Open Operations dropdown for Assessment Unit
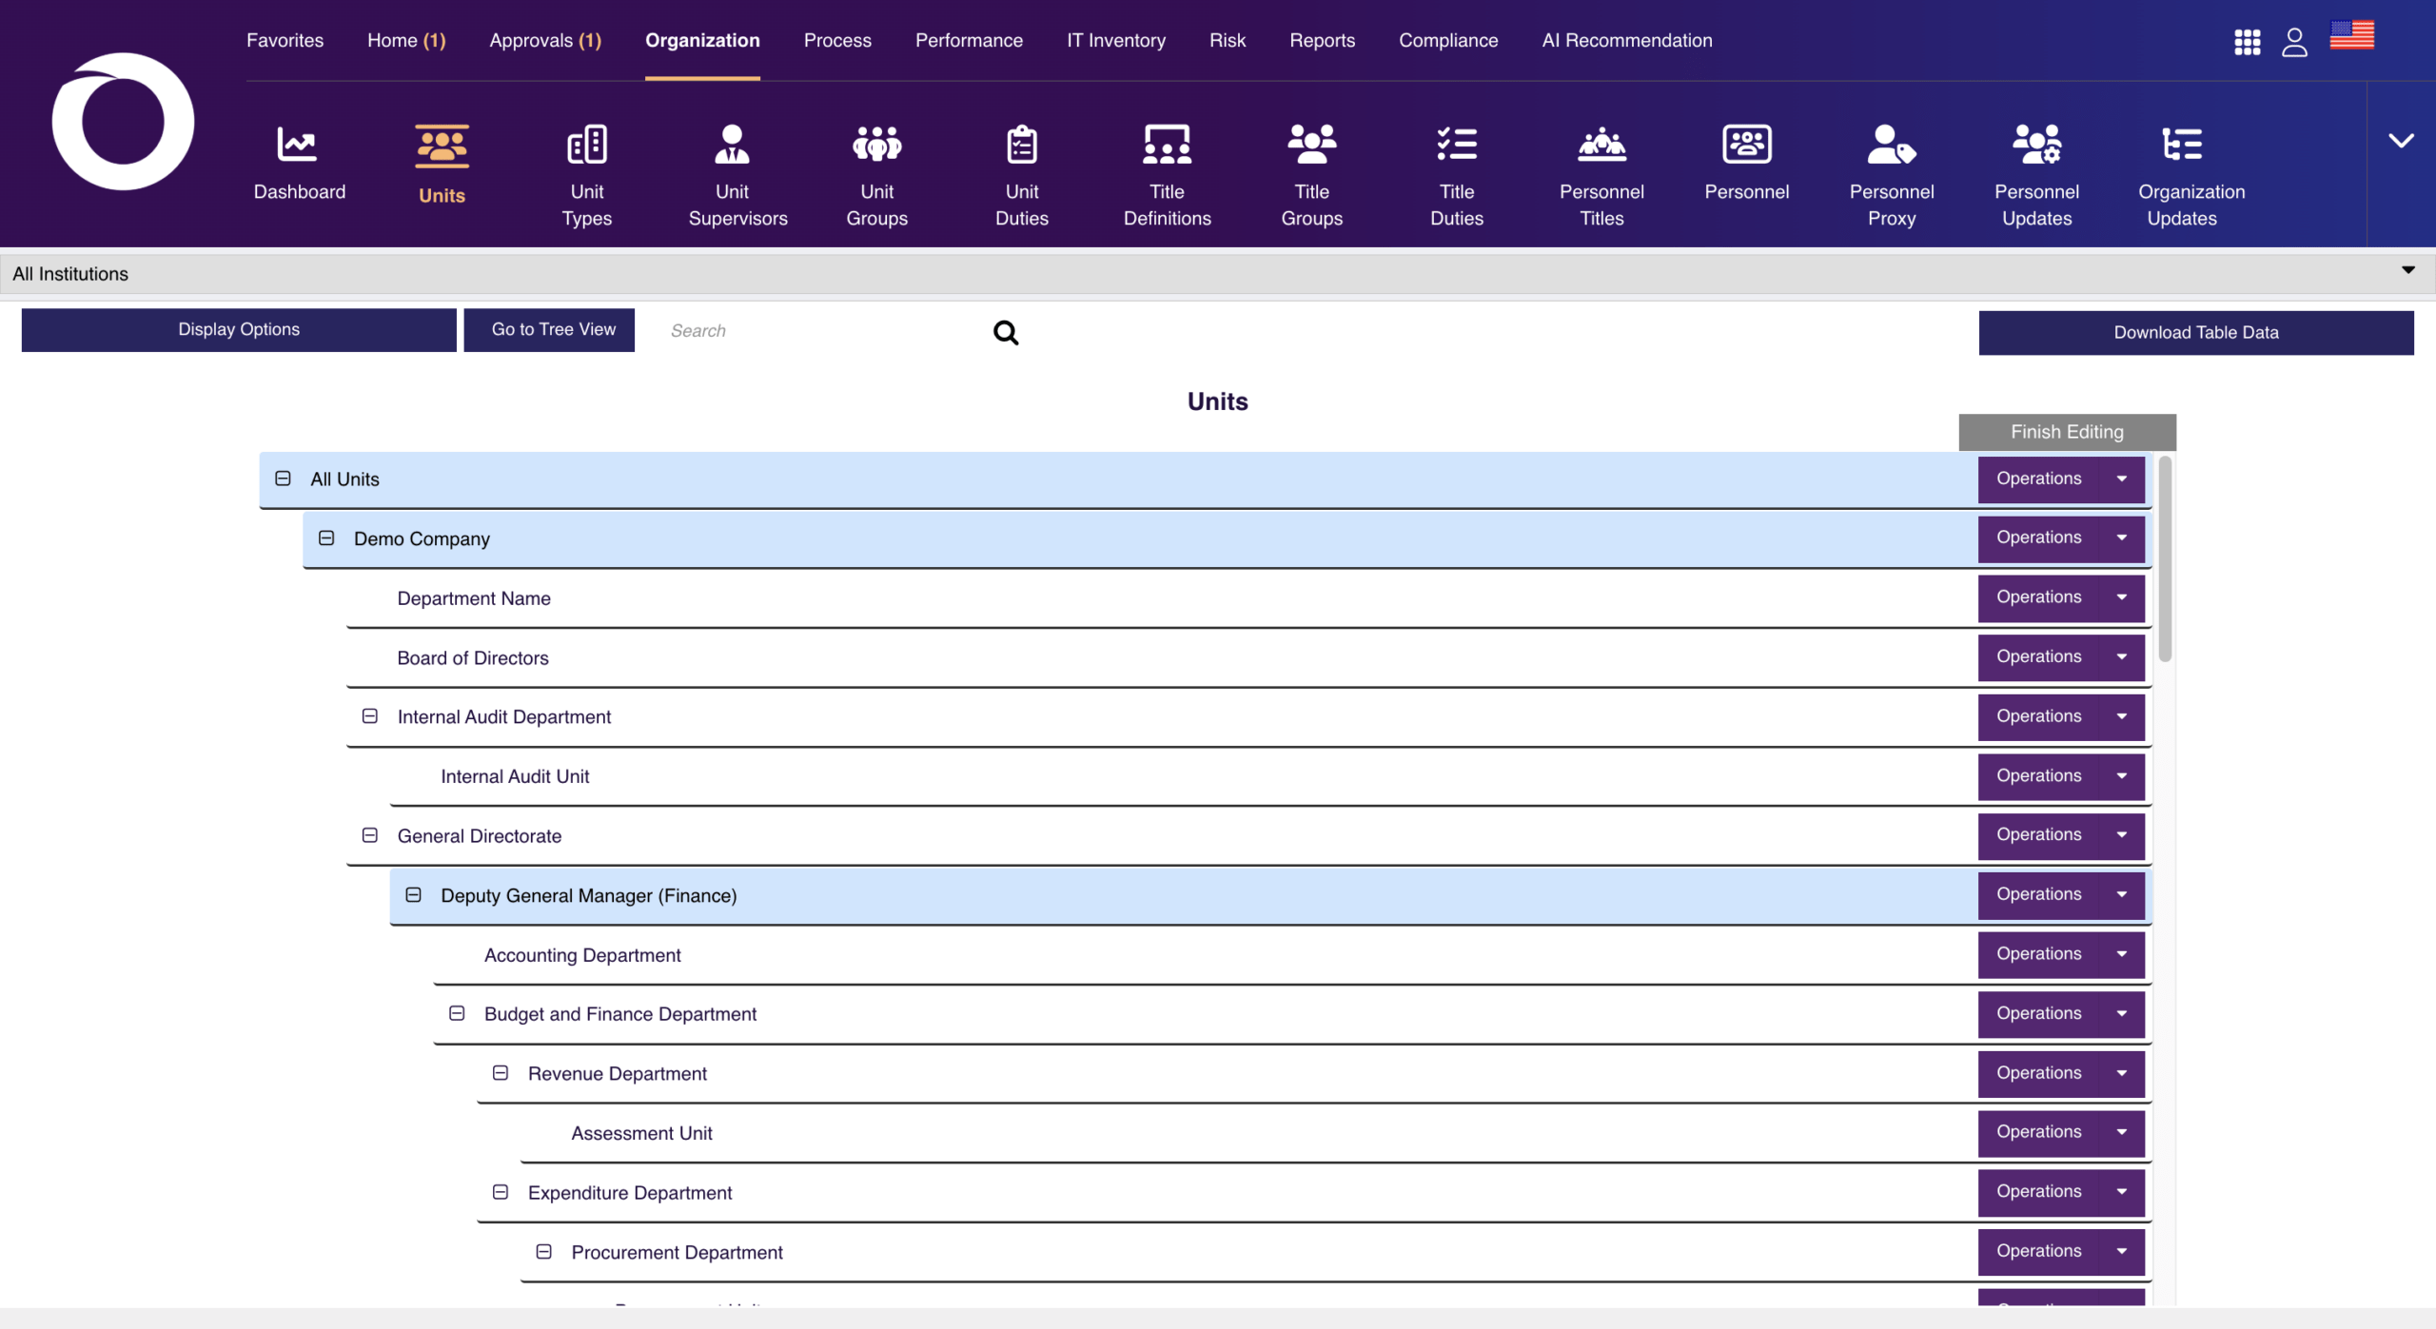This screenshot has width=2436, height=1329. click(2061, 1132)
